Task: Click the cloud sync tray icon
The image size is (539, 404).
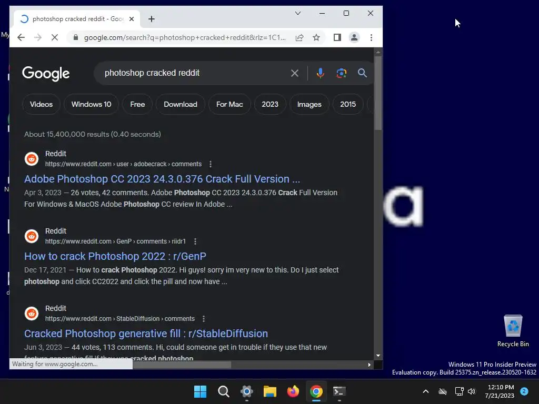Action: pos(443,391)
